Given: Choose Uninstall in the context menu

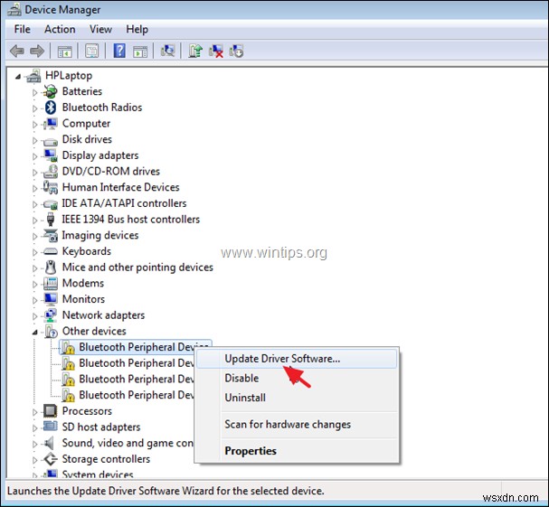Looking at the screenshot, I should pos(297,398).
